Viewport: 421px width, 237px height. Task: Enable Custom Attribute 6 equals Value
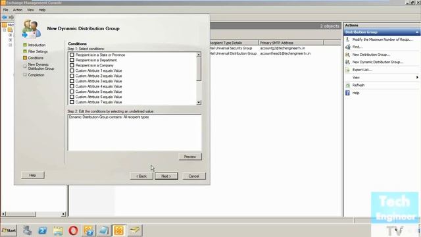coord(72,97)
